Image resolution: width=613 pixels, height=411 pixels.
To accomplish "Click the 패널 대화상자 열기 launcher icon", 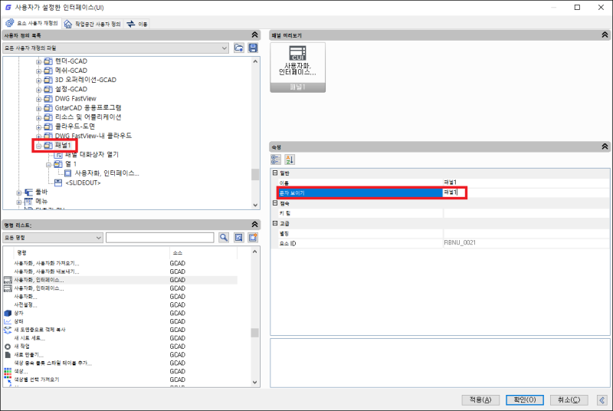I will pos(58,155).
